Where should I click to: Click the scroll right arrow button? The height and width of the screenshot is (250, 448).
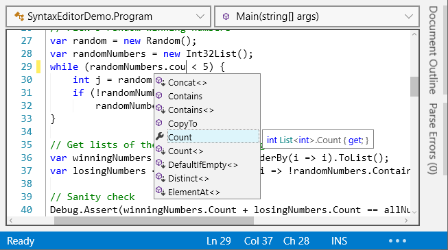click(406, 221)
